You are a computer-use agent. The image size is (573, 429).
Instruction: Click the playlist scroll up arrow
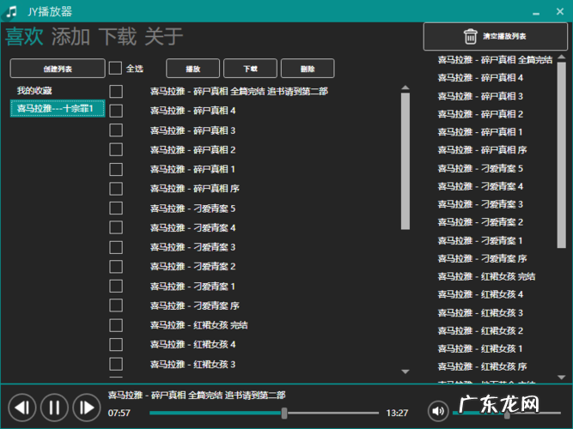tap(562, 57)
